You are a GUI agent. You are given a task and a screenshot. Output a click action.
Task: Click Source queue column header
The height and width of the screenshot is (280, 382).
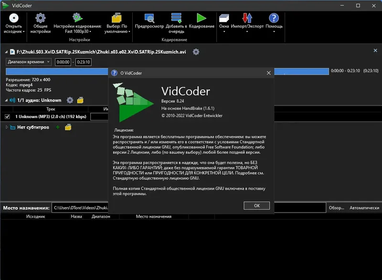click(35, 217)
